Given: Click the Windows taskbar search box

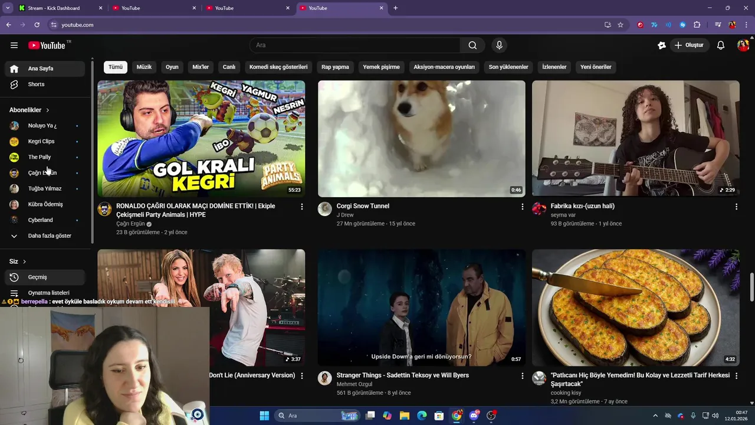Looking at the screenshot, I should [x=316, y=416].
